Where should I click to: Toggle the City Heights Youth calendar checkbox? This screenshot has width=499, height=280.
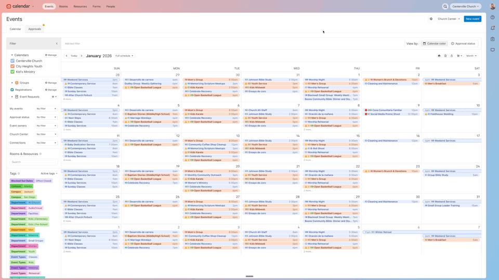[12, 66]
